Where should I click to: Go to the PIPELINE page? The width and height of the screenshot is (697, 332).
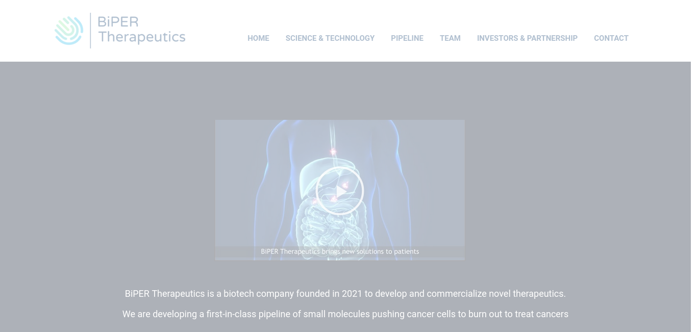pos(407,38)
